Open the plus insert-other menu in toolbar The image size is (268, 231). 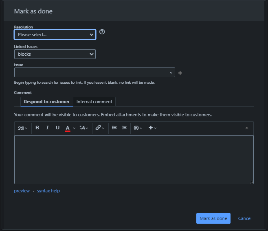pos(152,128)
